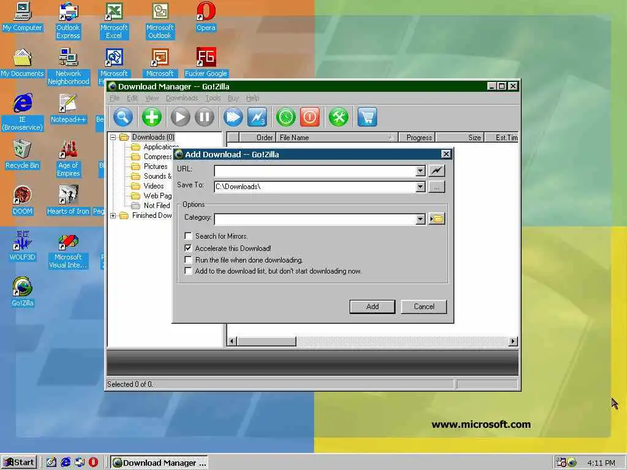Viewport: 627px width, 470px height.
Task: Open the View menu
Action: [152, 99]
